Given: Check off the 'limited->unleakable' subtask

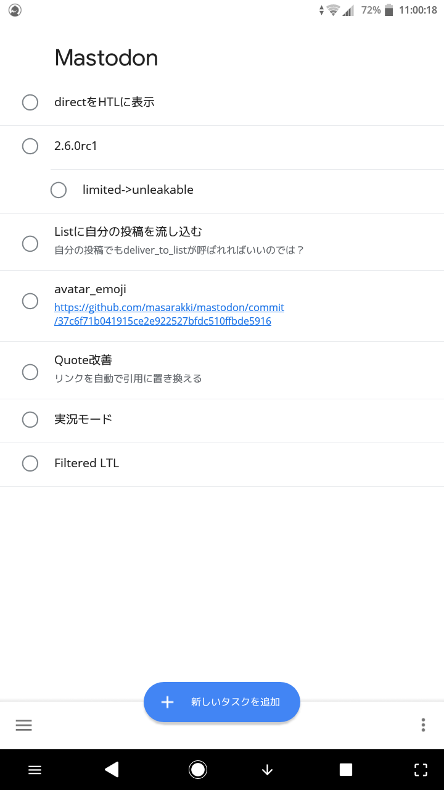Looking at the screenshot, I should (59, 190).
